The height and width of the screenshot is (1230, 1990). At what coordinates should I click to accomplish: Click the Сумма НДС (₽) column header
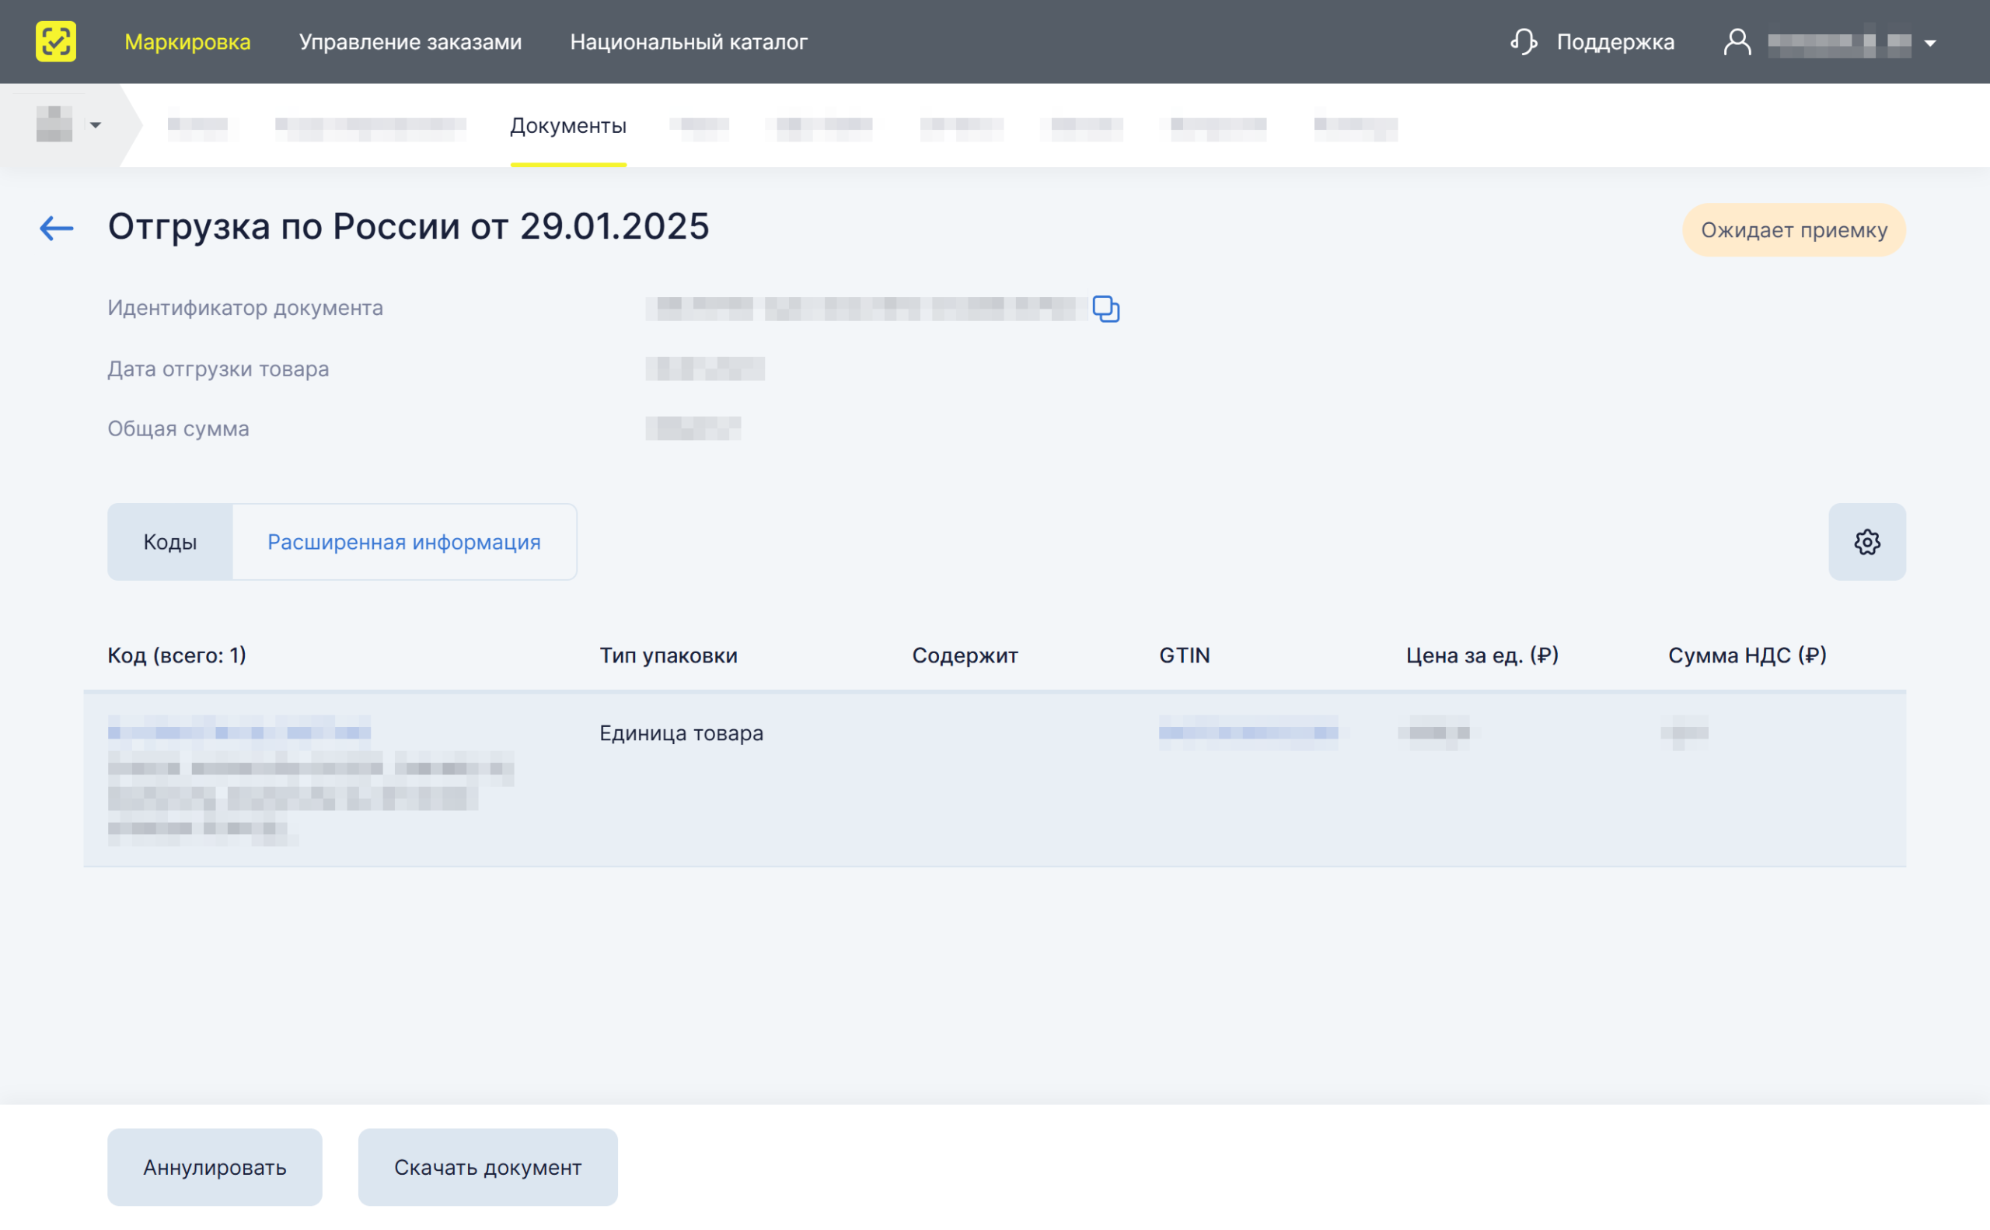tap(1747, 655)
